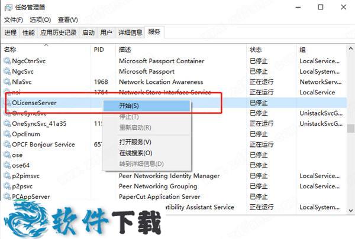Click the Task Manager app icon in title bar
The image size is (355, 239).
coord(8,7)
